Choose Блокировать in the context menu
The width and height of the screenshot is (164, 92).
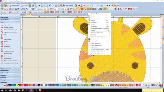point(99,39)
